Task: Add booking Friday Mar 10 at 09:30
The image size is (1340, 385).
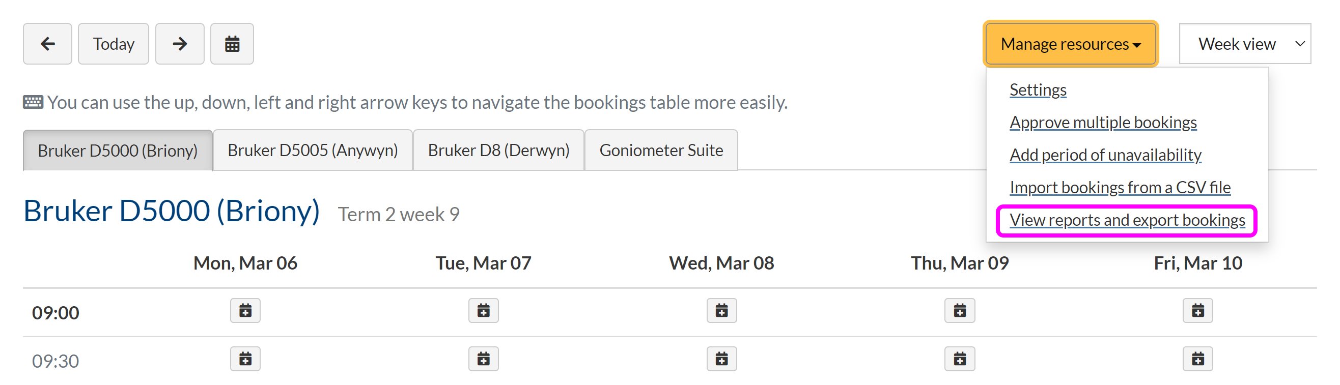Action: click(x=1197, y=359)
